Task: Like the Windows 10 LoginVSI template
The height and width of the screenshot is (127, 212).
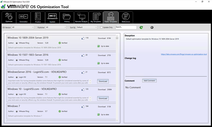Action: 83,89
